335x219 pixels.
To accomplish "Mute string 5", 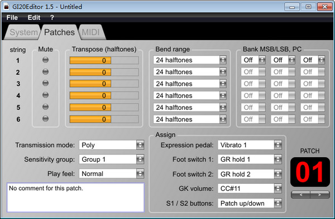I will click(45, 106).
